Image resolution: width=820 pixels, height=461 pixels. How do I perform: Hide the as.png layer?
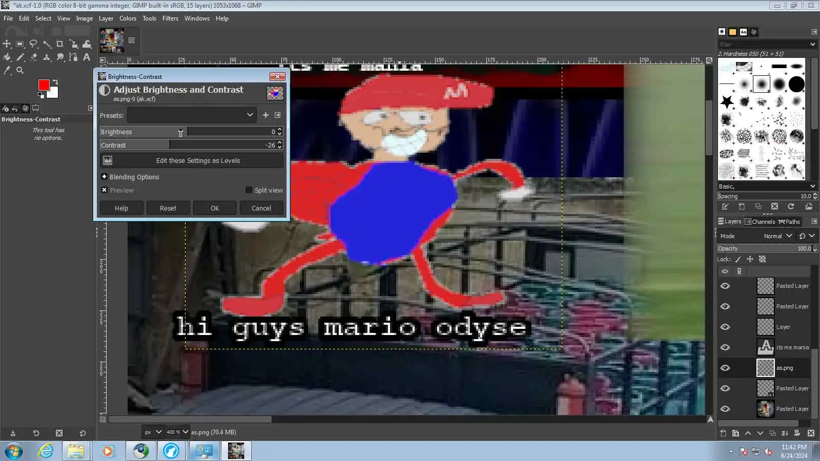[x=725, y=368]
